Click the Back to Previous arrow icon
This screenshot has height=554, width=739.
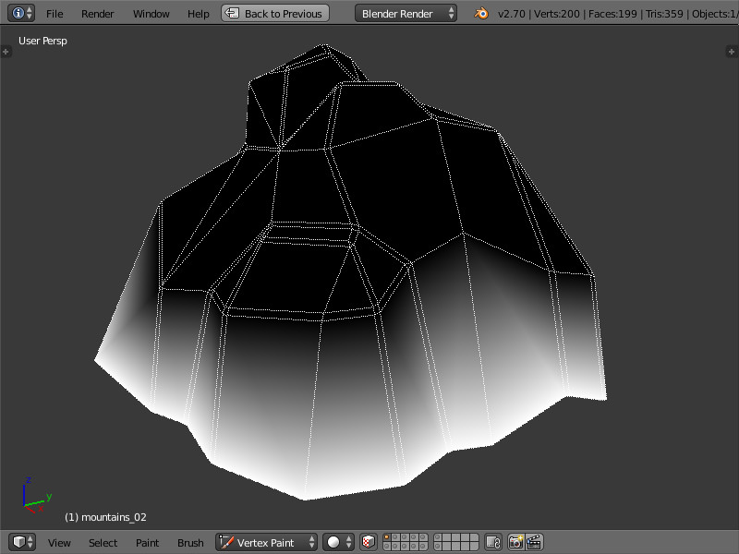tap(233, 14)
